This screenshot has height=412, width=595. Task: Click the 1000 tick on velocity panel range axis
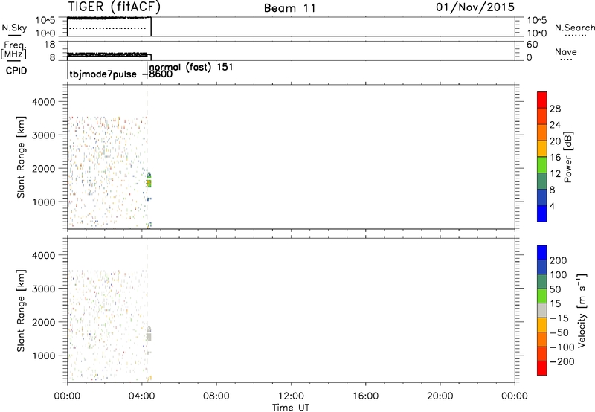point(44,355)
